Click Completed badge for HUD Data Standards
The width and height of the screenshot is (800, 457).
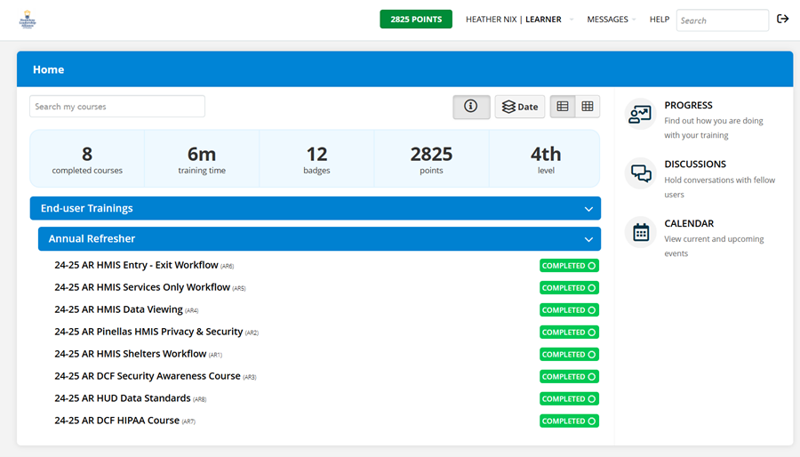(569, 399)
